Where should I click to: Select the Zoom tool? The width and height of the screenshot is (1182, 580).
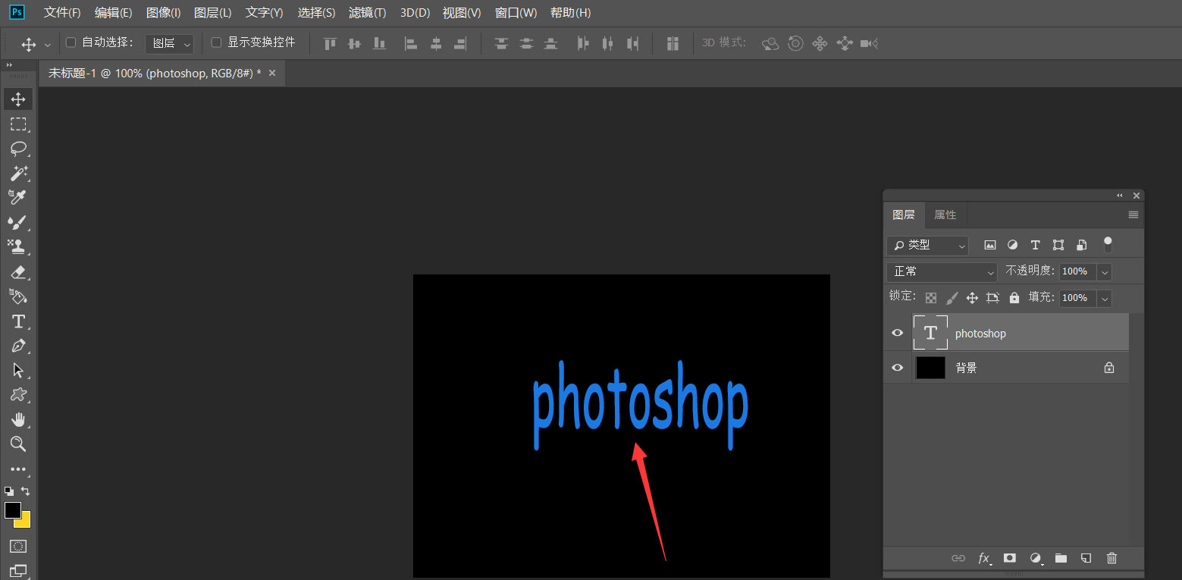[18, 444]
